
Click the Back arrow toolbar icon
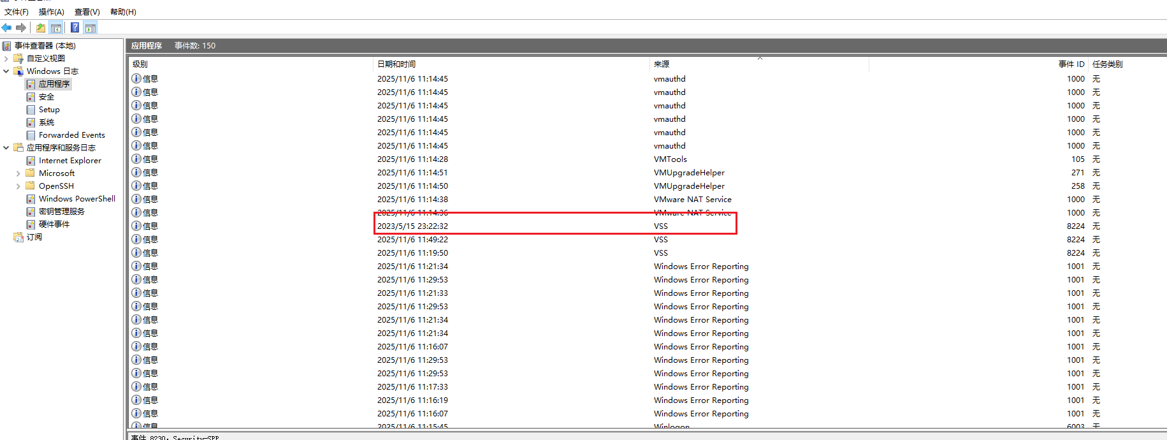(6, 27)
